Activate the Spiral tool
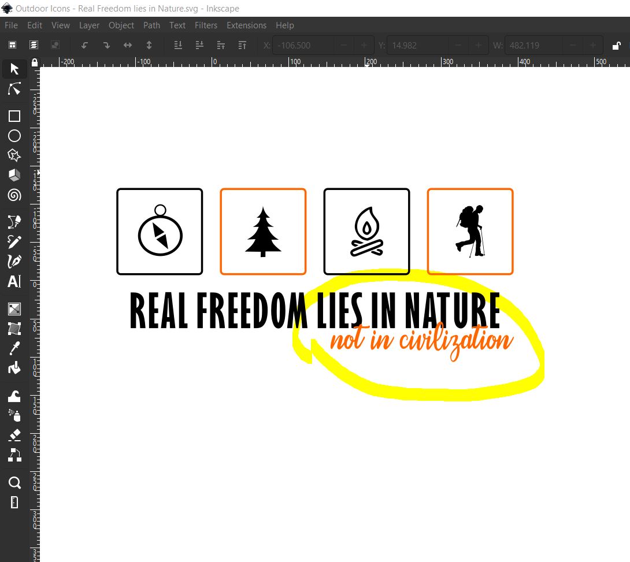The height and width of the screenshot is (562, 630). 14,195
